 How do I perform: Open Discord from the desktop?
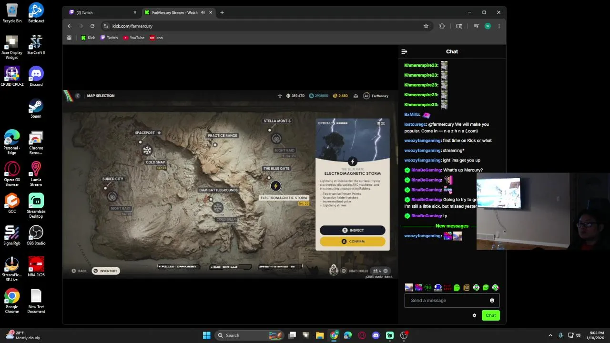click(x=36, y=77)
